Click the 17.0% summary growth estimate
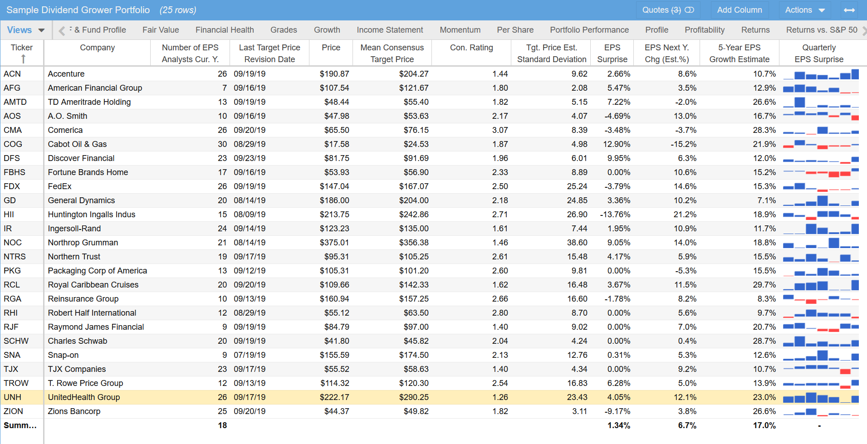The width and height of the screenshot is (867, 444). tap(764, 425)
